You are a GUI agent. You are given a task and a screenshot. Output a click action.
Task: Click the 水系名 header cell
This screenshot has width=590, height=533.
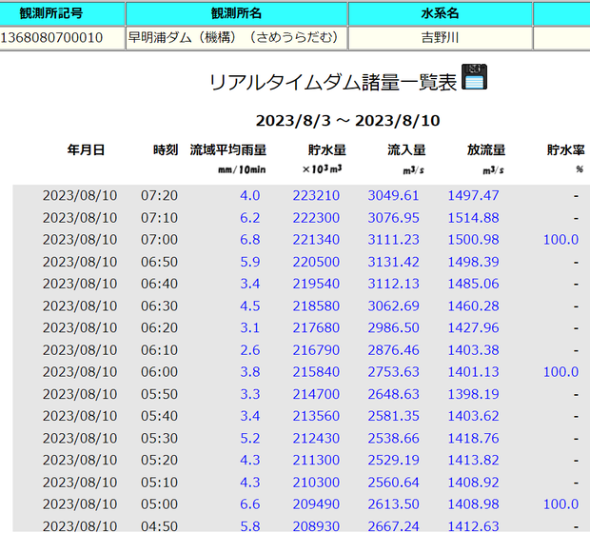440,14
